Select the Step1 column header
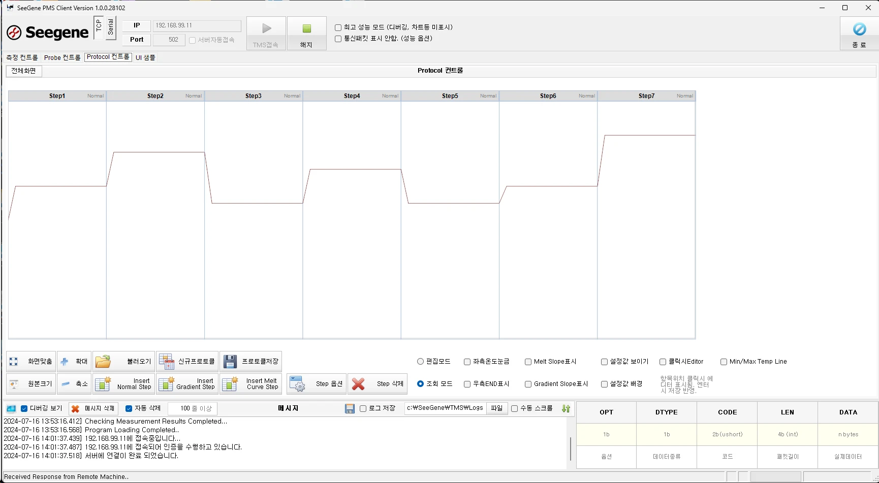This screenshot has width=879, height=483. (57, 96)
